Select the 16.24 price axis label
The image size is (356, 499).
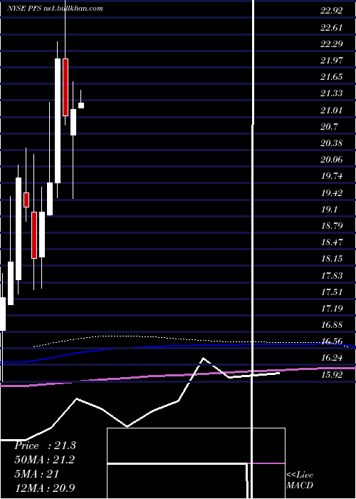pos(332,359)
